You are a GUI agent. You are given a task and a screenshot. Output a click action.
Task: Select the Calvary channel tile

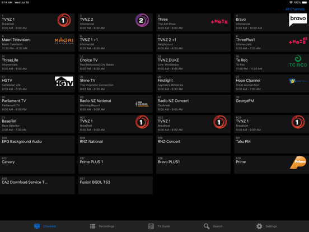(x=38, y=165)
